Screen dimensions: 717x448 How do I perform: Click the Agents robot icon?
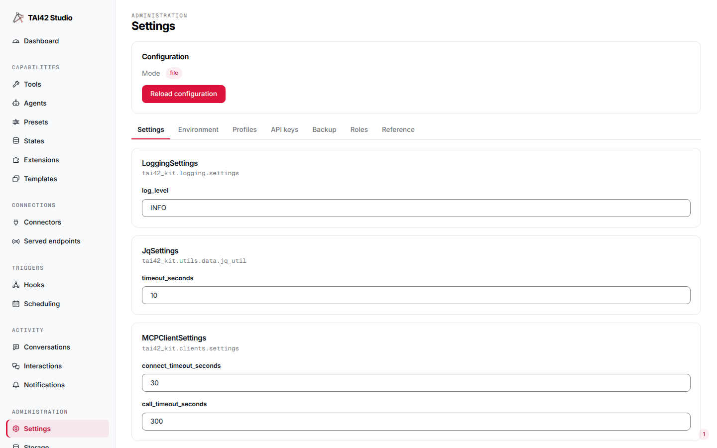click(x=16, y=104)
